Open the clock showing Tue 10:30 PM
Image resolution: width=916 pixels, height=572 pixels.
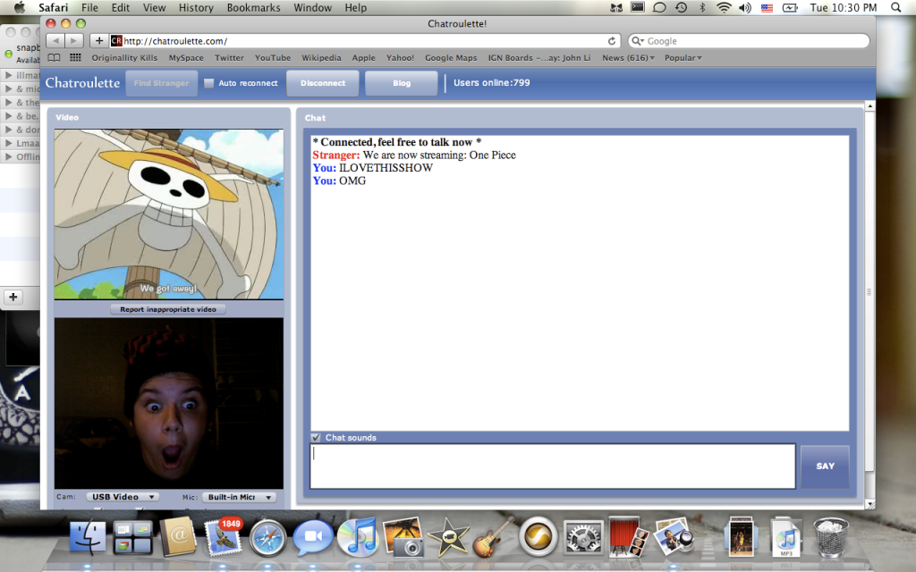pyautogui.click(x=843, y=7)
